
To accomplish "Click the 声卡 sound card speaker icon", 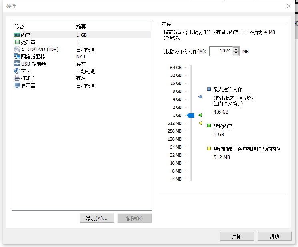I will [x=17, y=71].
